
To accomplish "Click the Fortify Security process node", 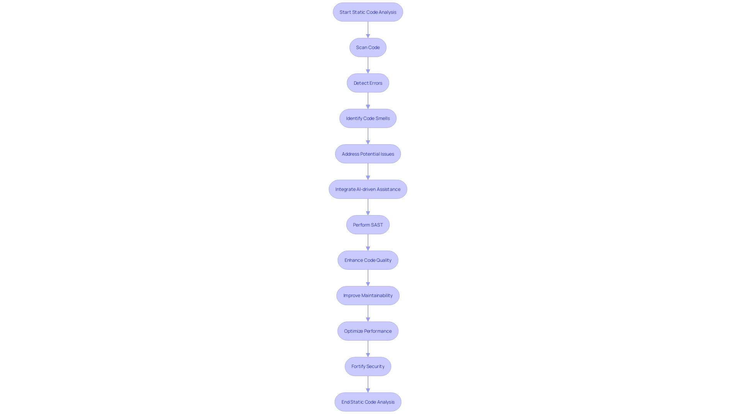I will (x=368, y=366).
